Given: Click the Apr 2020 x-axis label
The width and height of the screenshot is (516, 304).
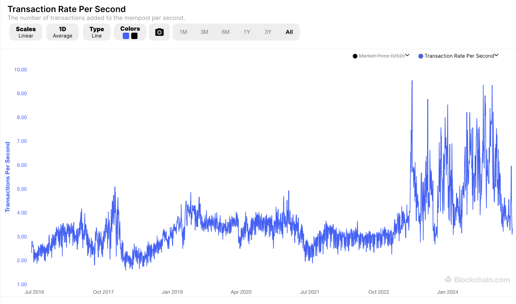Looking at the screenshot, I should pos(241,292).
